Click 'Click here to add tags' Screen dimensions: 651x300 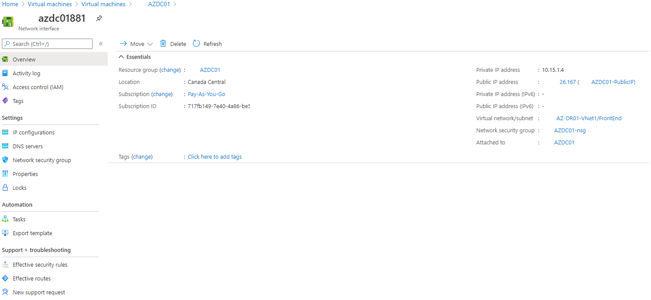click(x=215, y=157)
